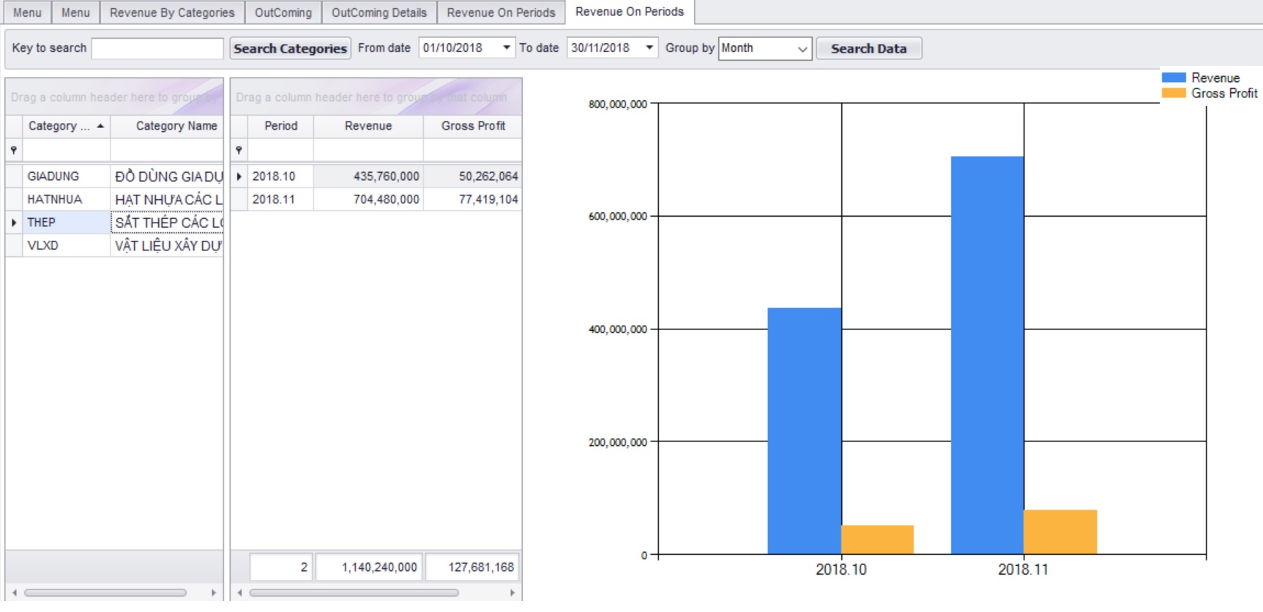Sort by Period column header
The width and height of the screenshot is (1263, 612).
[x=281, y=126]
